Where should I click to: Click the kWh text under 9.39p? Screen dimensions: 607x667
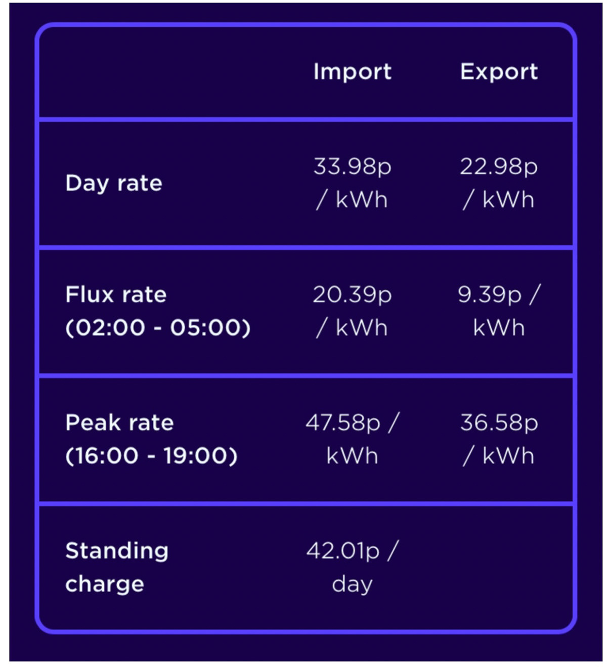point(499,328)
